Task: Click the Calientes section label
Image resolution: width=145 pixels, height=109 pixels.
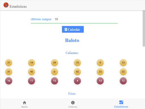Action: 72,53
